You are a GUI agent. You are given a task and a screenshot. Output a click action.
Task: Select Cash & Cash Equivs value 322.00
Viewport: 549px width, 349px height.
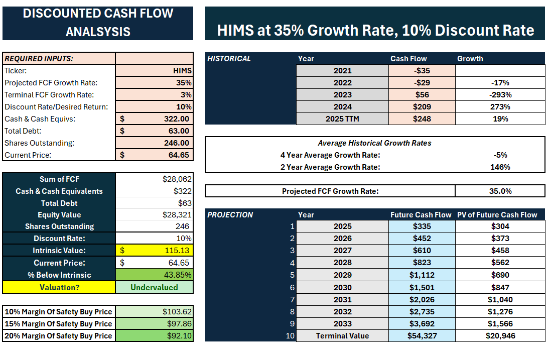coord(155,119)
